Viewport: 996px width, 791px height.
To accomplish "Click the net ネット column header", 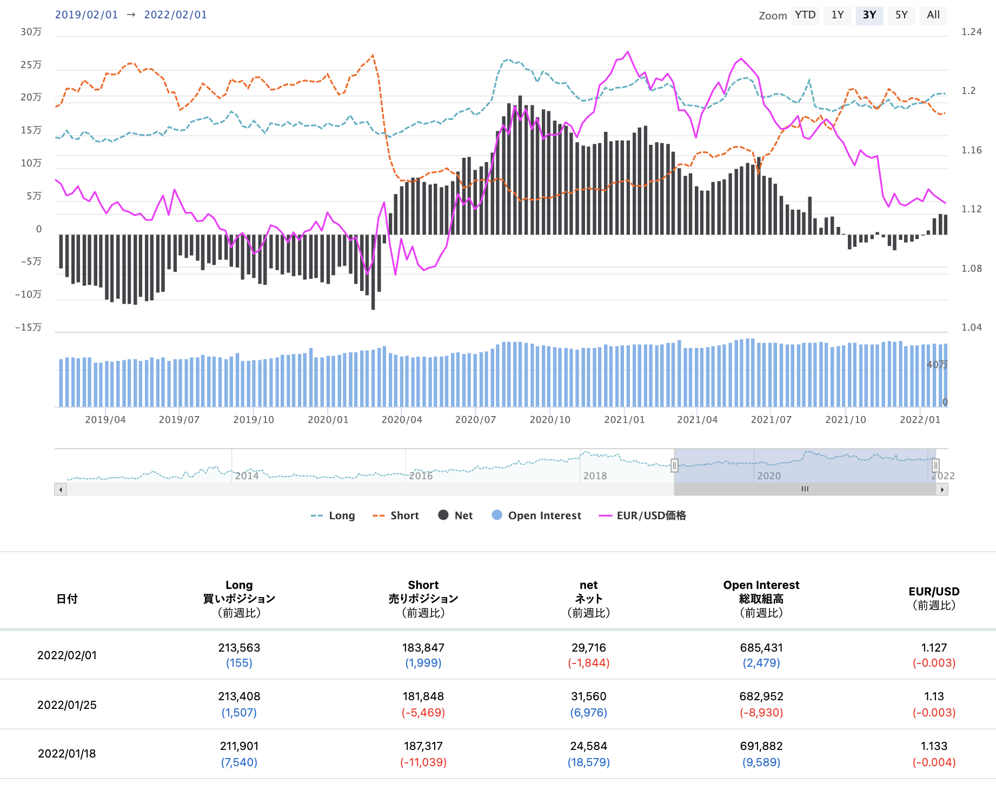I will click(589, 599).
